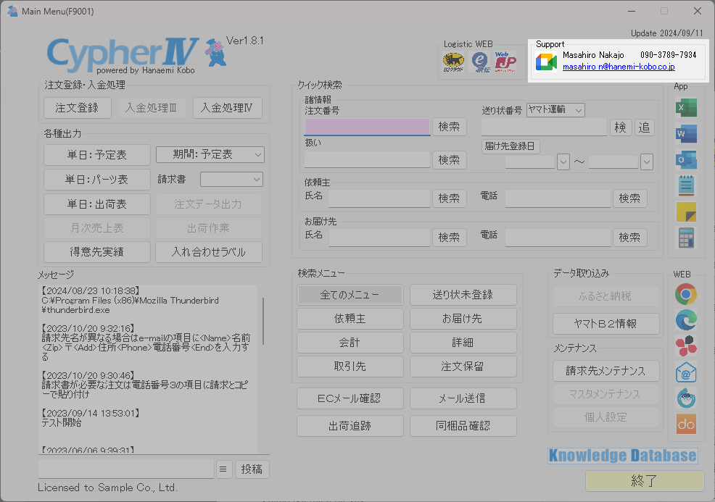Open the 取引先 search menu
The image size is (715, 502).
tap(350, 367)
